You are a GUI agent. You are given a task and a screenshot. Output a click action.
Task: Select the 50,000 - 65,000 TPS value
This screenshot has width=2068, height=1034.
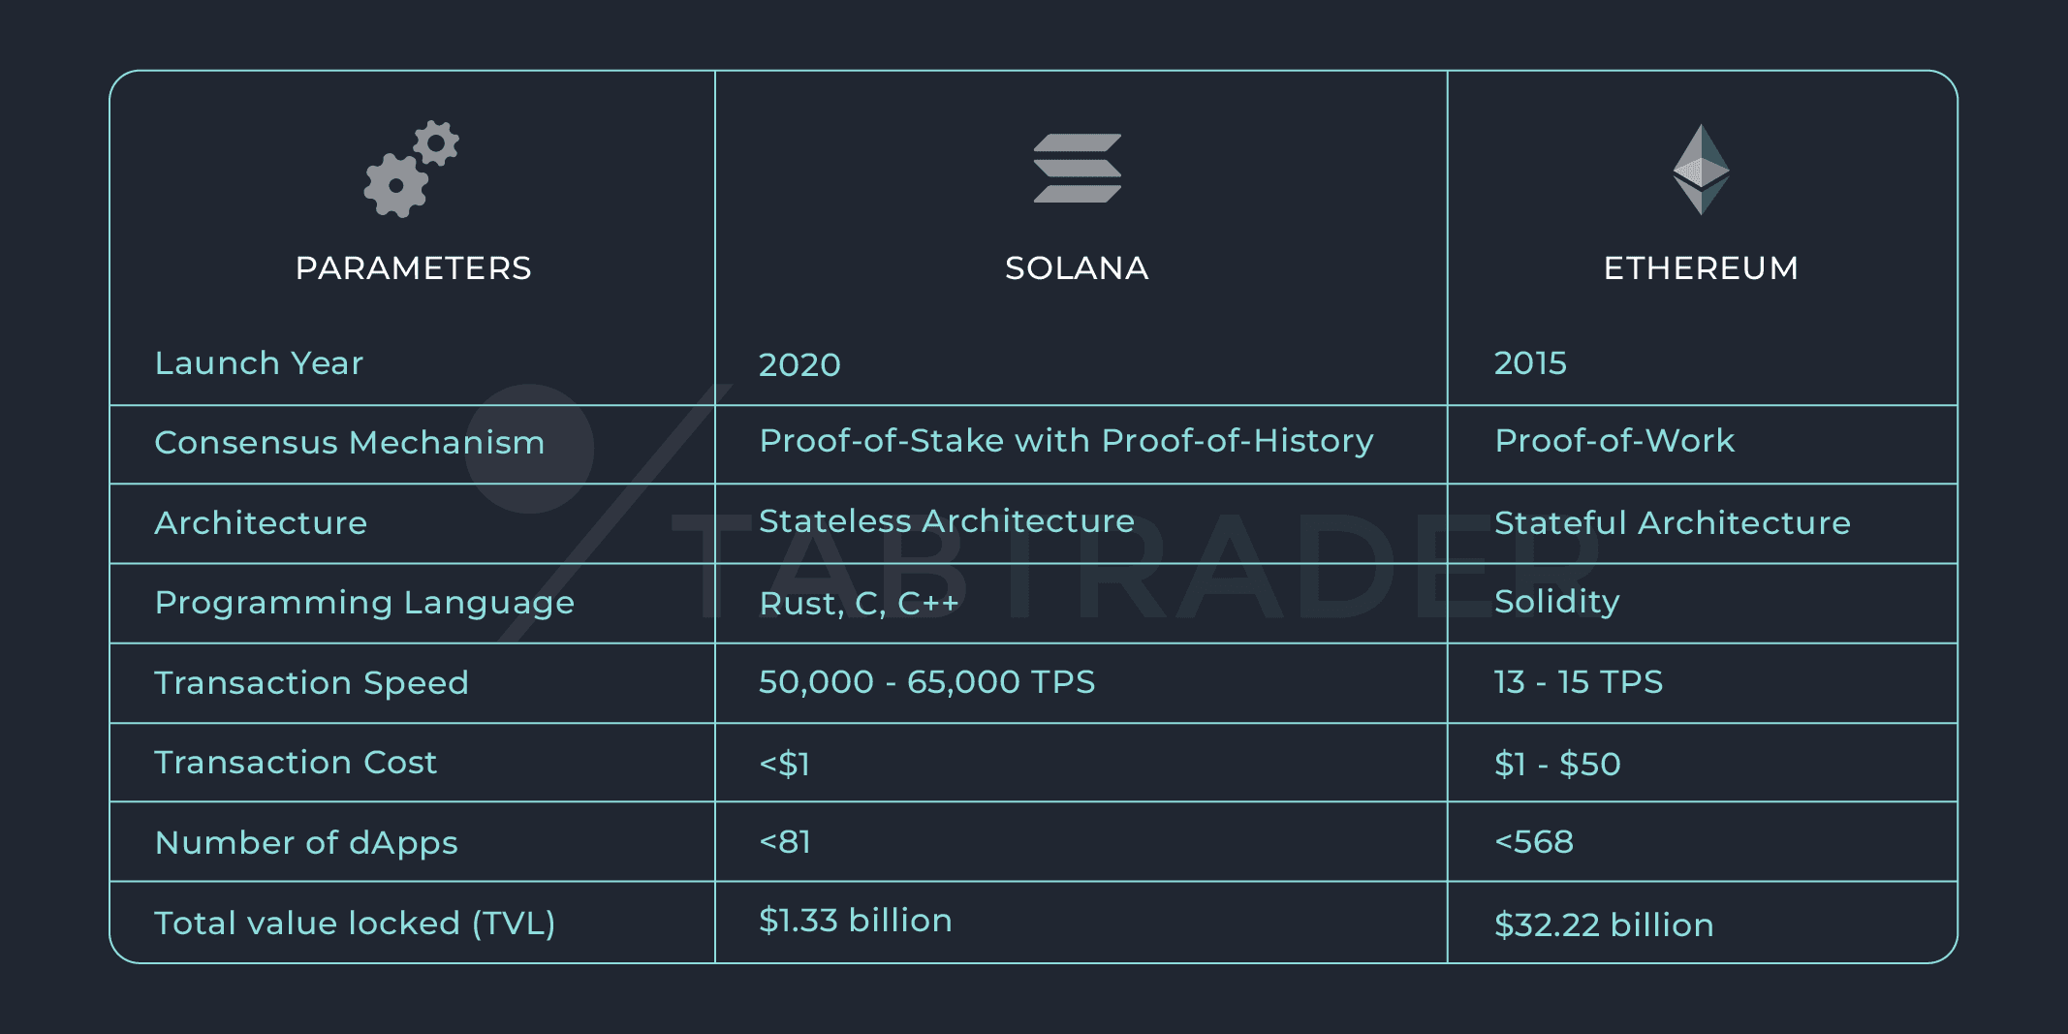coord(926,682)
